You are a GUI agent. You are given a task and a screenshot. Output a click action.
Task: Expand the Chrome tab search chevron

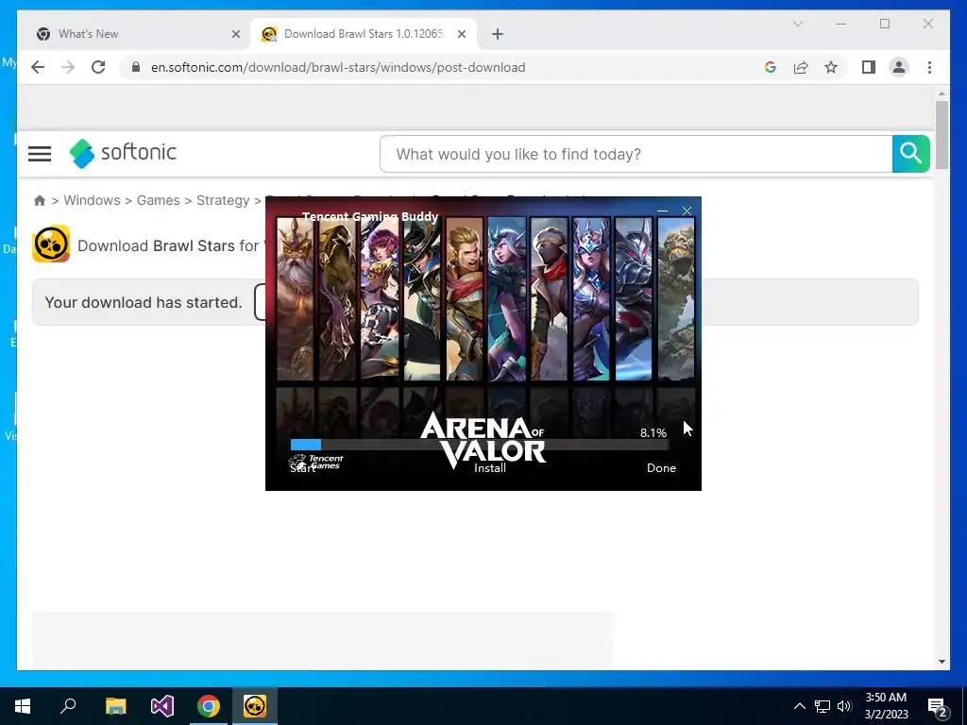tap(797, 24)
